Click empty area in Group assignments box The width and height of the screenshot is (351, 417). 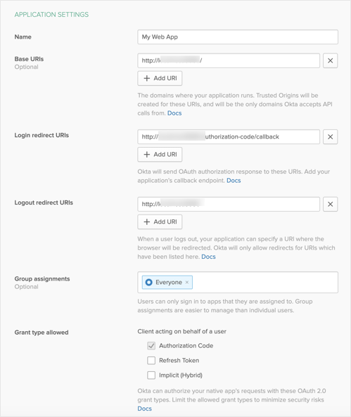coord(264,282)
